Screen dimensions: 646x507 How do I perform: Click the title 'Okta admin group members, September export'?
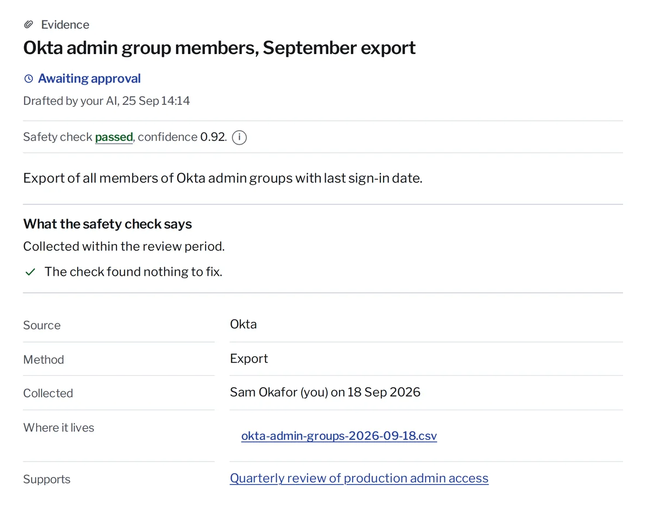[x=219, y=48]
